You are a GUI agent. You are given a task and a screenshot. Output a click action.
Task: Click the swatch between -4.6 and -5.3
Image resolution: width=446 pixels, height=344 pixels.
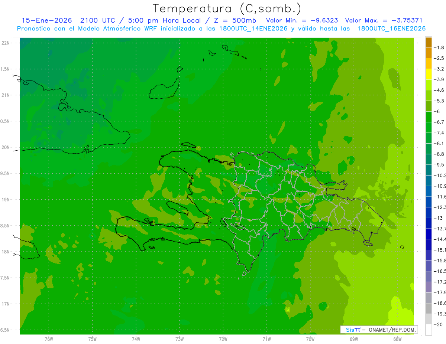[x=429, y=95]
